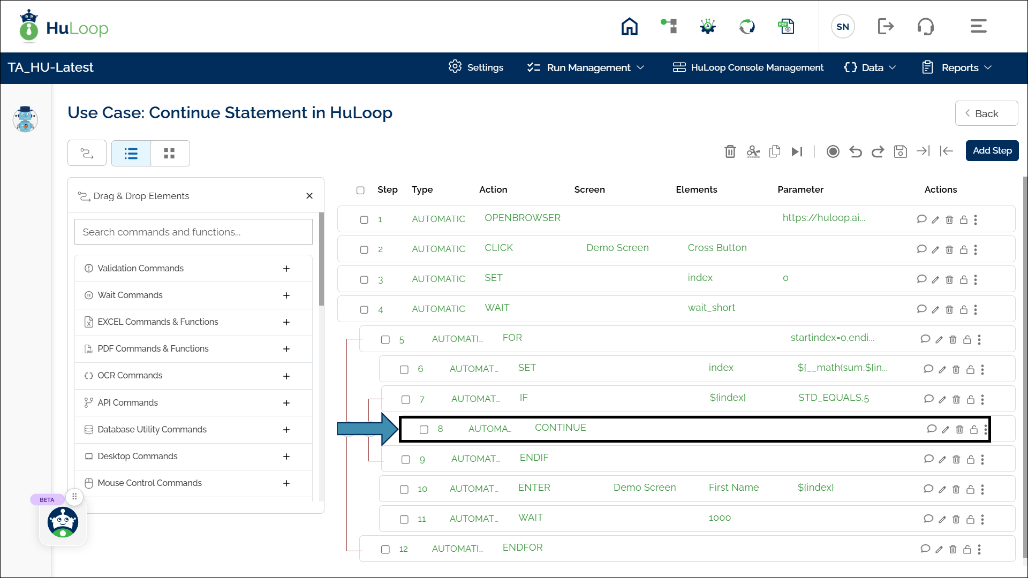
Task: Click the toolbar trash delete icon
Action: pos(730,151)
